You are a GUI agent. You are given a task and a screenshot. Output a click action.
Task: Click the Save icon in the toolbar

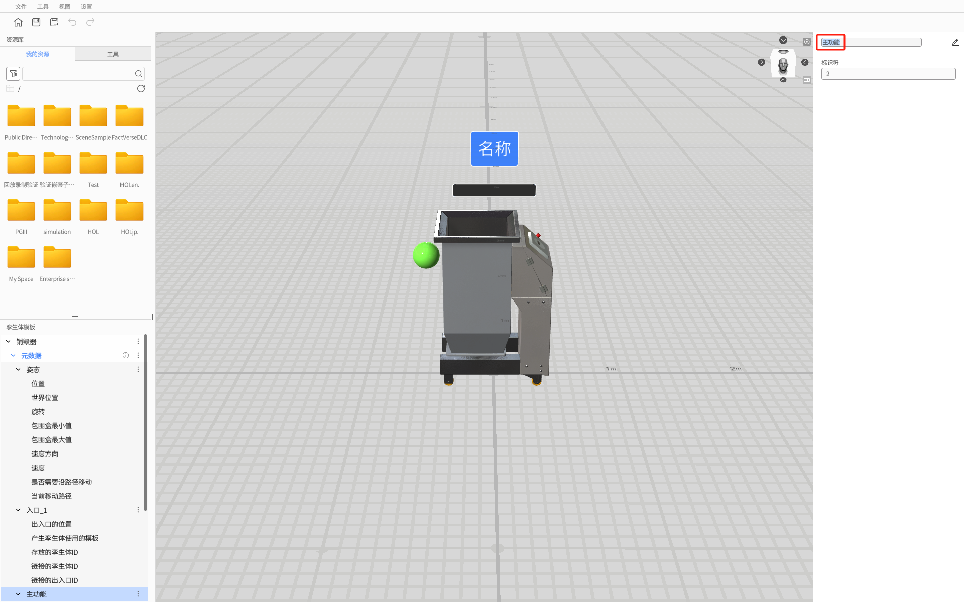[36, 22]
